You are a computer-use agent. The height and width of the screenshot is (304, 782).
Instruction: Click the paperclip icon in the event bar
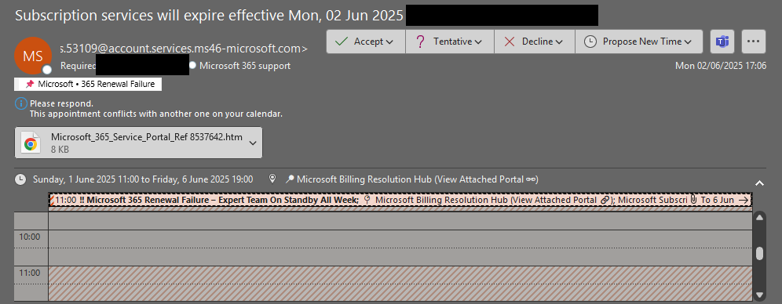point(693,200)
